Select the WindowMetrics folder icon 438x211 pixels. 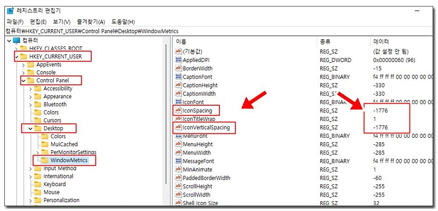point(45,160)
